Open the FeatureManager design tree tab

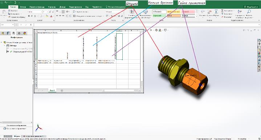coord(3,33)
